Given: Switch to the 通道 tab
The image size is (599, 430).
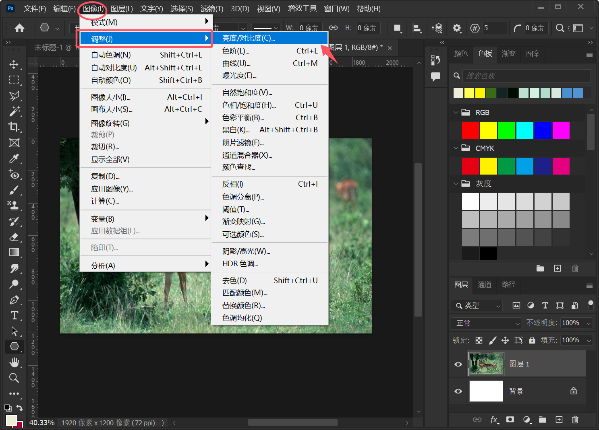Looking at the screenshot, I should tap(485, 284).
